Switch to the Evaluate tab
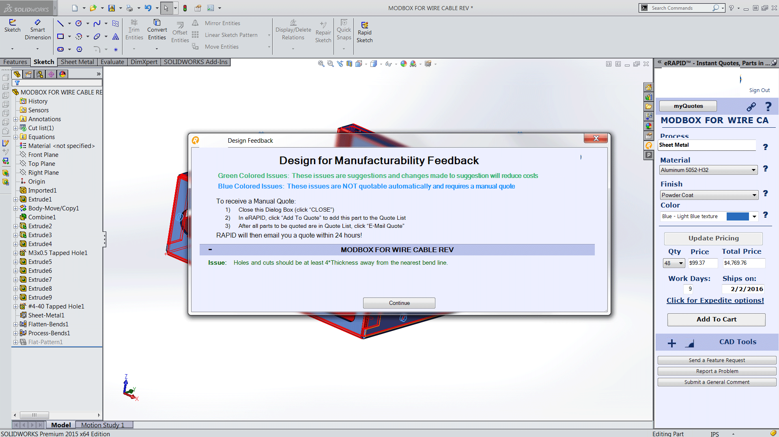 (112, 62)
